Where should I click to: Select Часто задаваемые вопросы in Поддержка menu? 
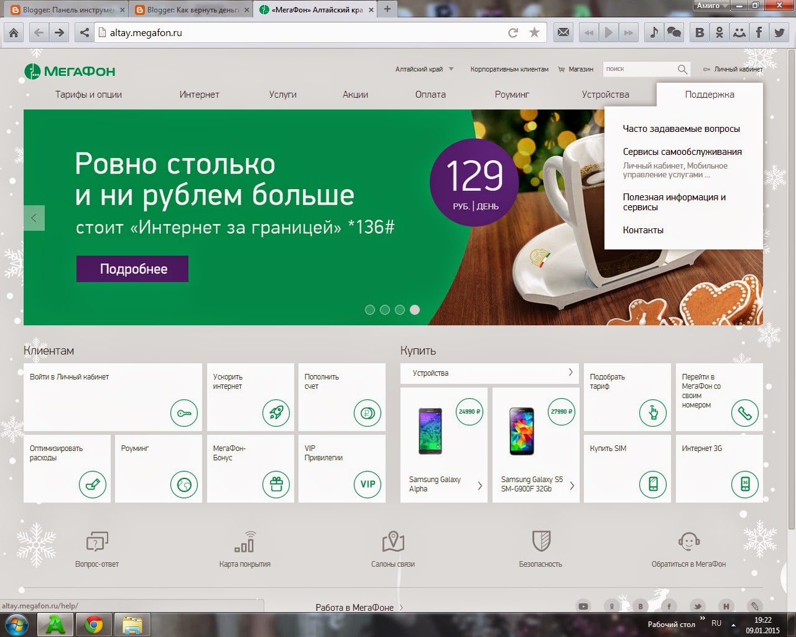tap(682, 129)
